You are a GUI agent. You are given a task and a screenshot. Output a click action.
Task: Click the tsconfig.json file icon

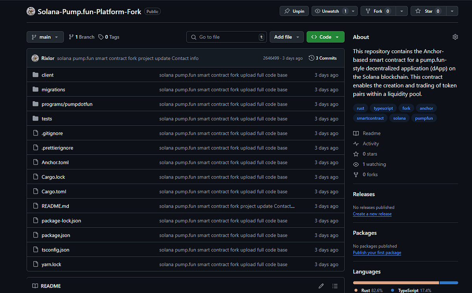tap(36, 250)
